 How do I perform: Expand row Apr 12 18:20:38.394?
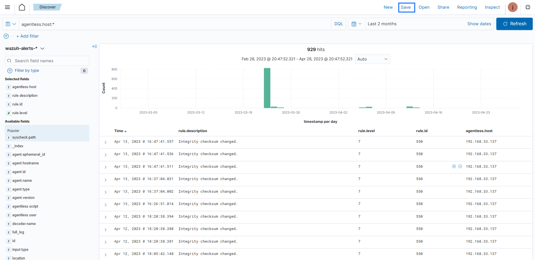pos(105,217)
